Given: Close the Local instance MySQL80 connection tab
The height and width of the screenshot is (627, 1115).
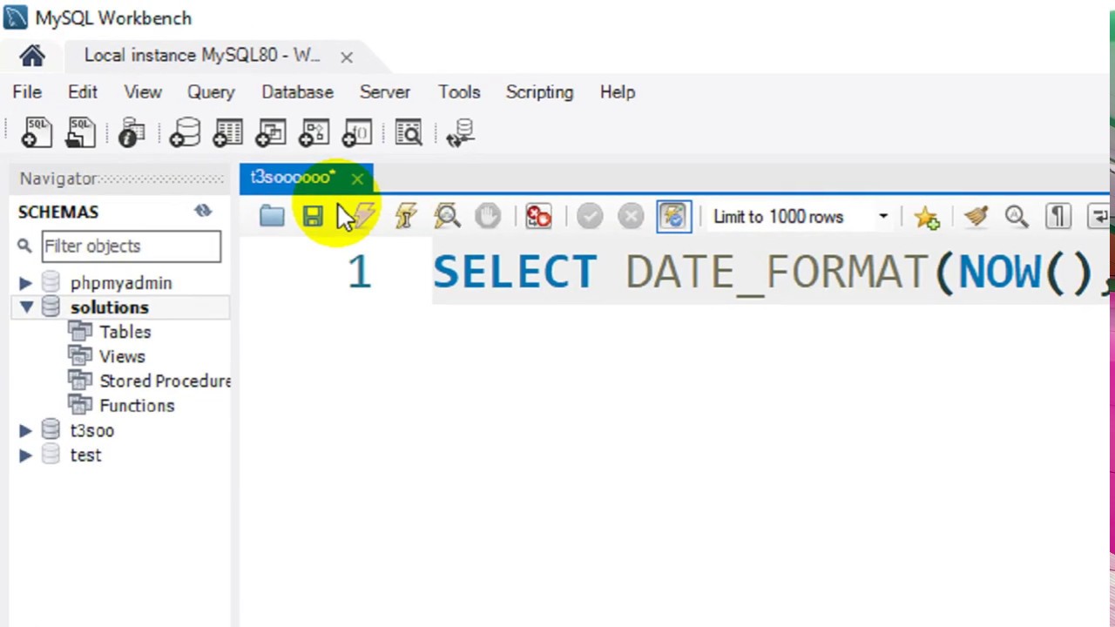Looking at the screenshot, I should tap(347, 57).
